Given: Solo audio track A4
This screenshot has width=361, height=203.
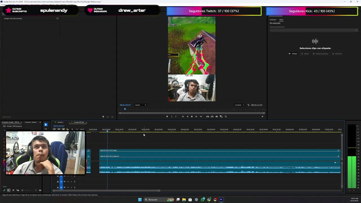Looking at the screenshot, I should point(71,187).
